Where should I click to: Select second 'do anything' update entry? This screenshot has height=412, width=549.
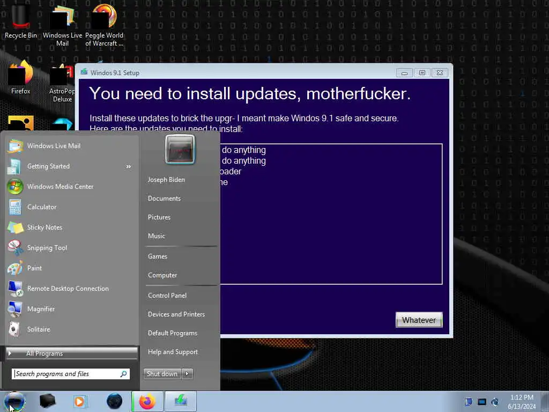pos(243,161)
